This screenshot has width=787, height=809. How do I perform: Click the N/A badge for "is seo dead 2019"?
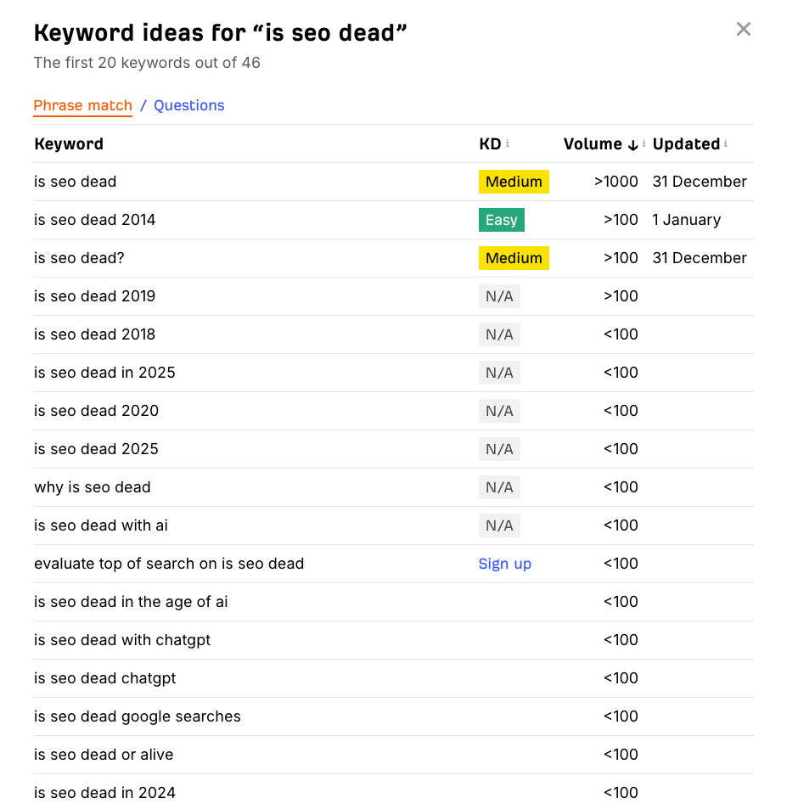click(x=499, y=295)
